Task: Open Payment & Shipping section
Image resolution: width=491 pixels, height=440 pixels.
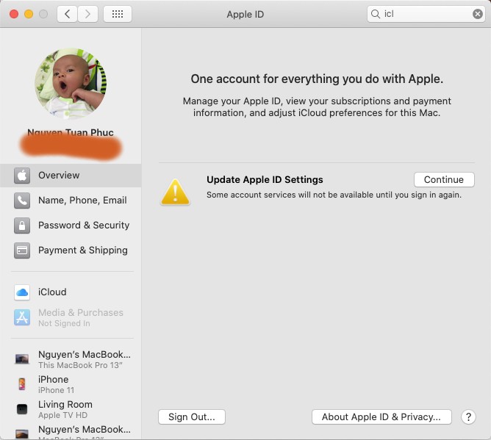Action: point(71,250)
